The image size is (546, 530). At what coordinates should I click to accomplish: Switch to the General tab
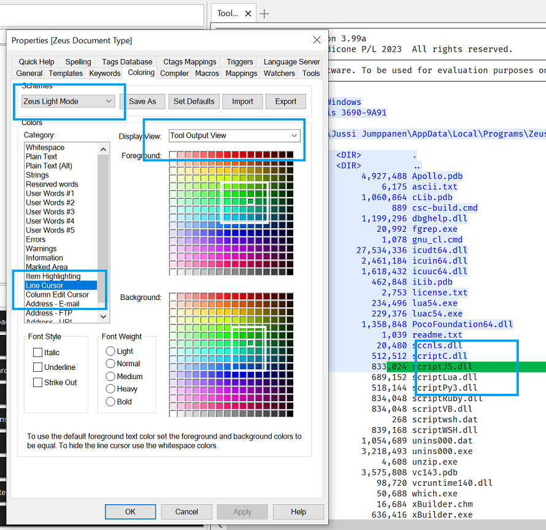(x=29, y=73)
